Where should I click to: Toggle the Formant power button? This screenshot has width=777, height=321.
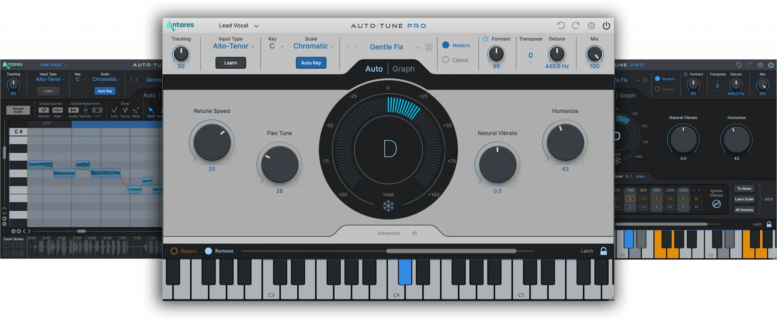tap(485, 39)
